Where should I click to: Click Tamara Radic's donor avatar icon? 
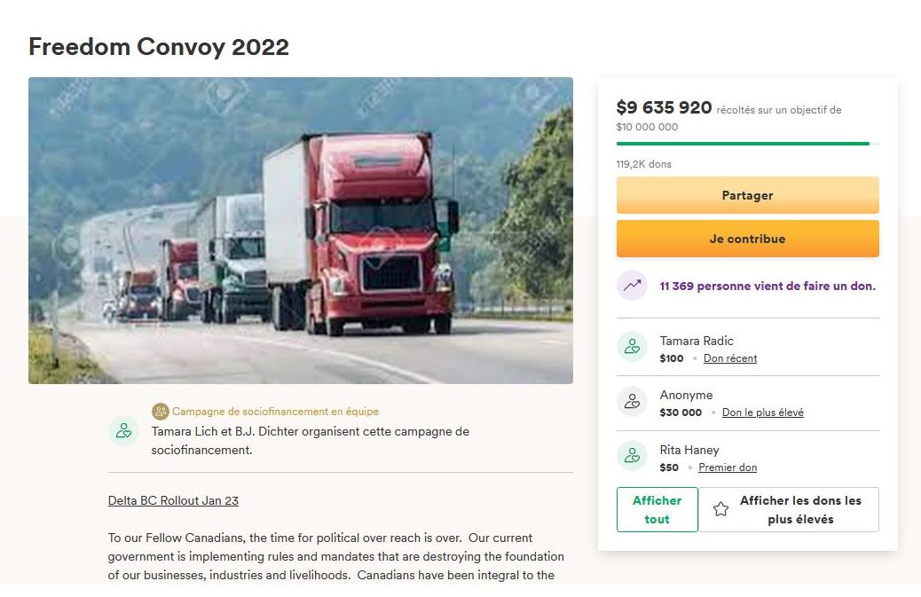tap(632, 347)
